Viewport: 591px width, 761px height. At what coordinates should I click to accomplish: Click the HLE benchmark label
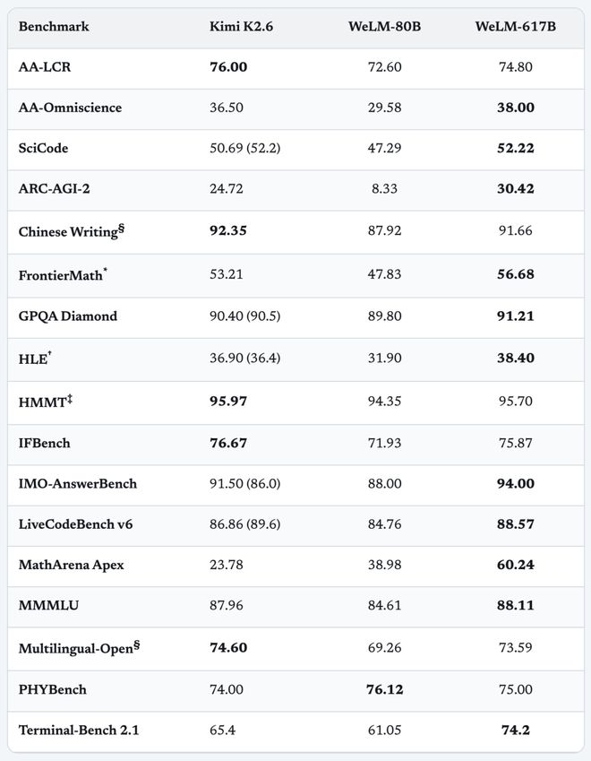[x=35, y=359]
